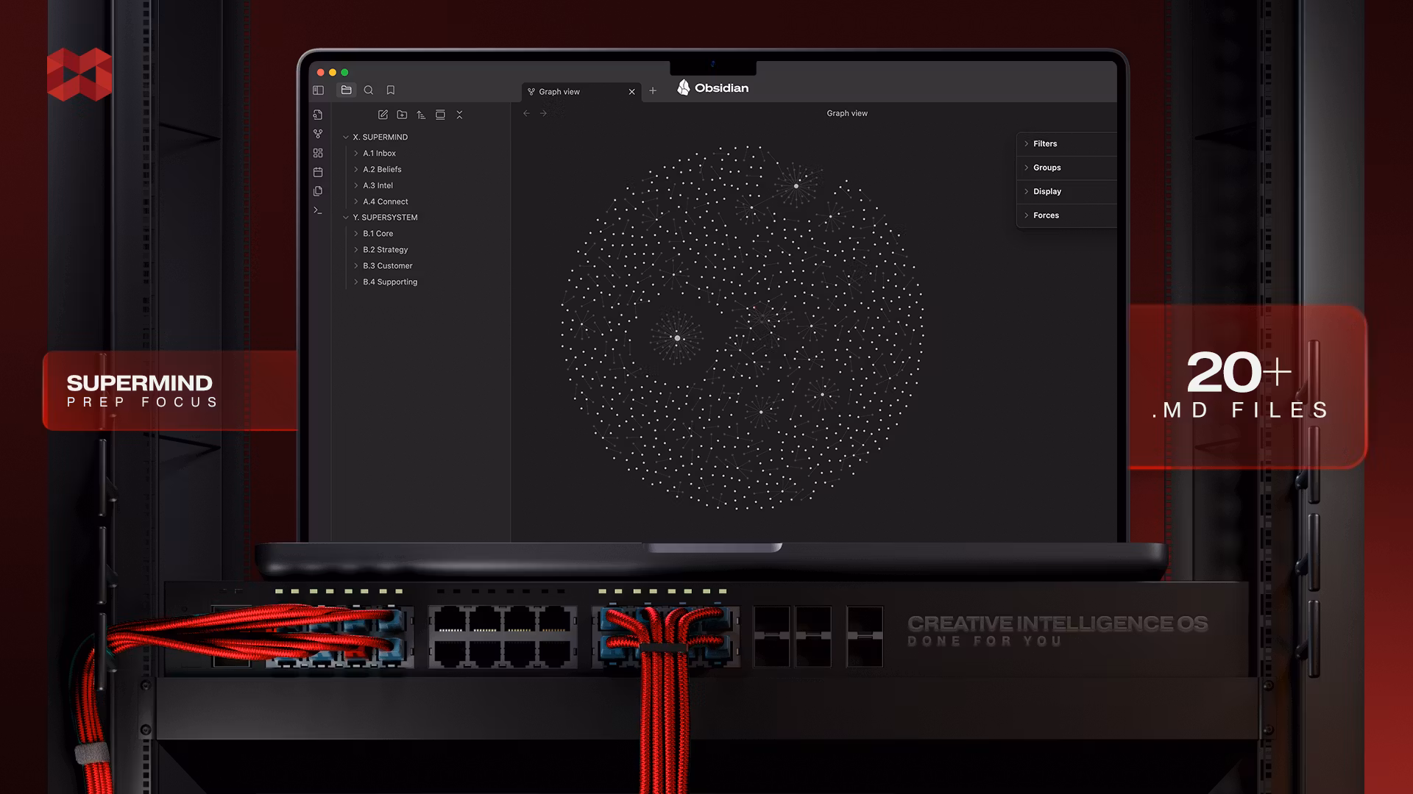Toggle the left sidebar collapse icon
Image resolution: width=1413 pixels, height=794 pixels.
pyautogui.click(x=318, y=90)
